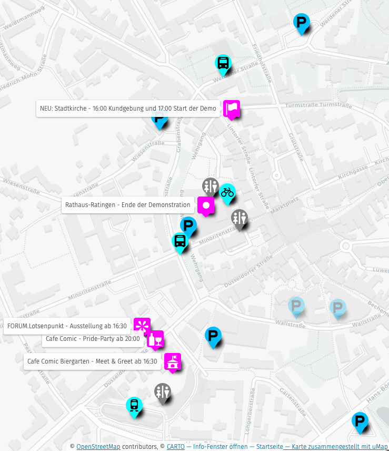Click the Cafe Comic Biergarten marker icon
389x451 pixels.
coord(172,361)
